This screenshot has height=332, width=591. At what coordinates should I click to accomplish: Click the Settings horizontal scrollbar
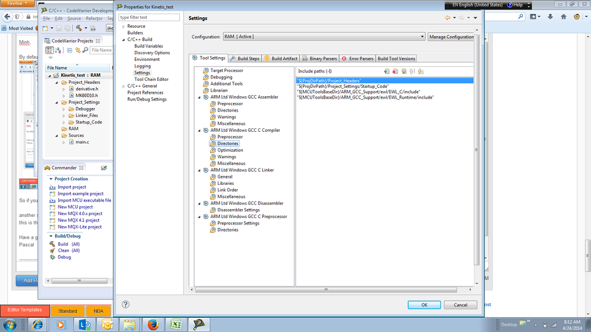pos(326,289)
